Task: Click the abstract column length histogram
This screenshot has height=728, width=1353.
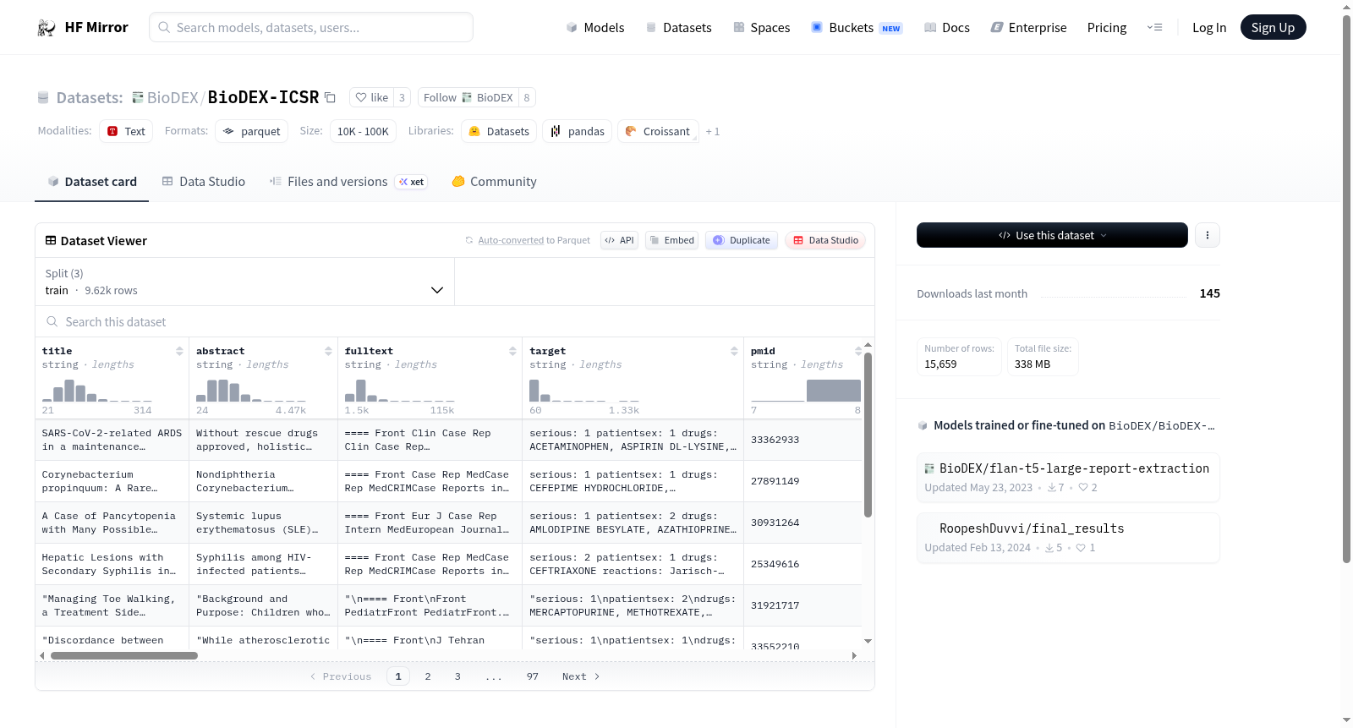Action: [251, 390]
